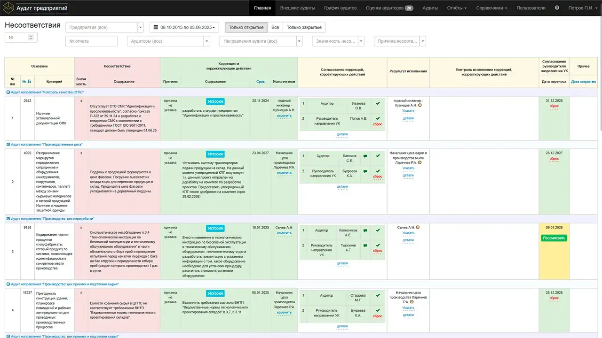602x338 pixels.
Task: Click the № отчета input field
Action: [x=91, y=41]
